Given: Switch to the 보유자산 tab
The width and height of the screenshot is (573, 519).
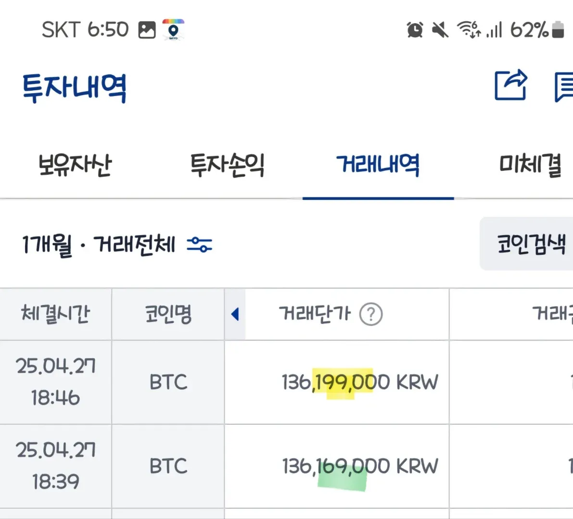Looking at the screenshot, I should coord(75,165).
